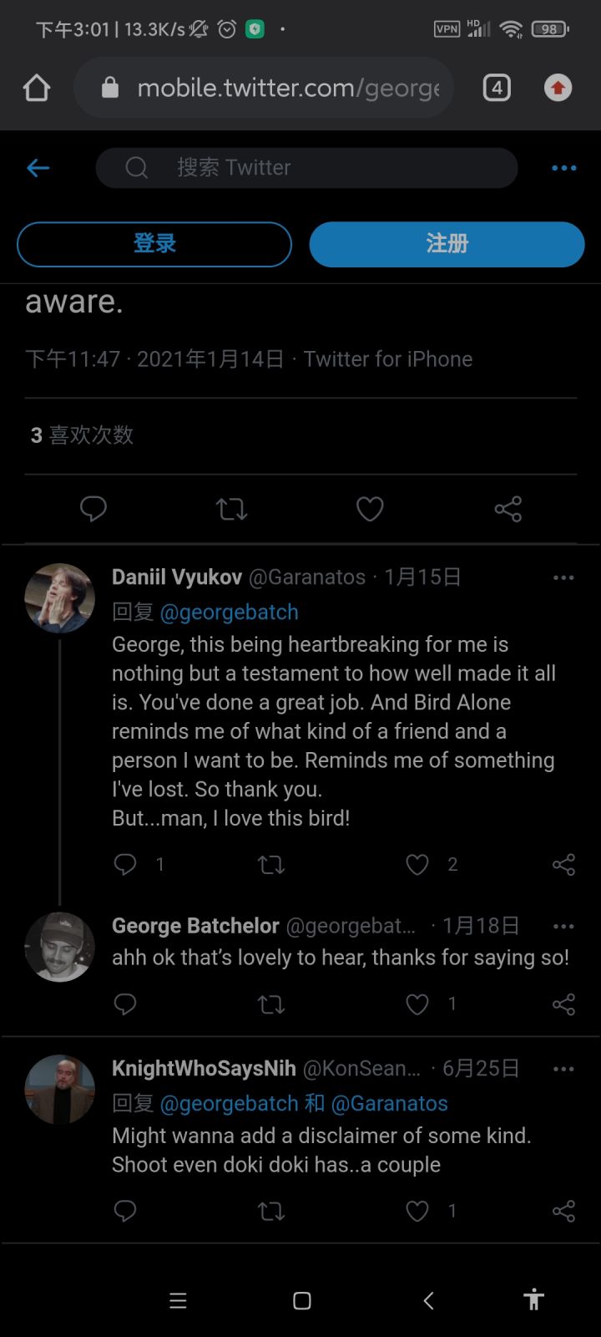Open the browser tabs counter showing 4
Image resolution: width=601 pixels, height=1337 pixels.
[x=497, y=88]
